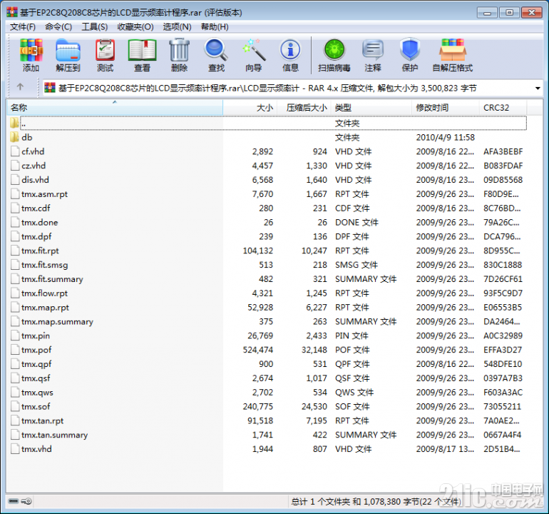Sort by Type (类型) column header
Image resolution: width=549 pixels, height=514 pixels.
coord(371,108)
